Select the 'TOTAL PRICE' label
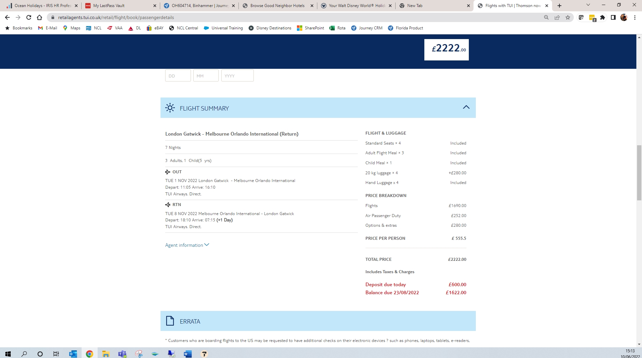 pos(379,259)
